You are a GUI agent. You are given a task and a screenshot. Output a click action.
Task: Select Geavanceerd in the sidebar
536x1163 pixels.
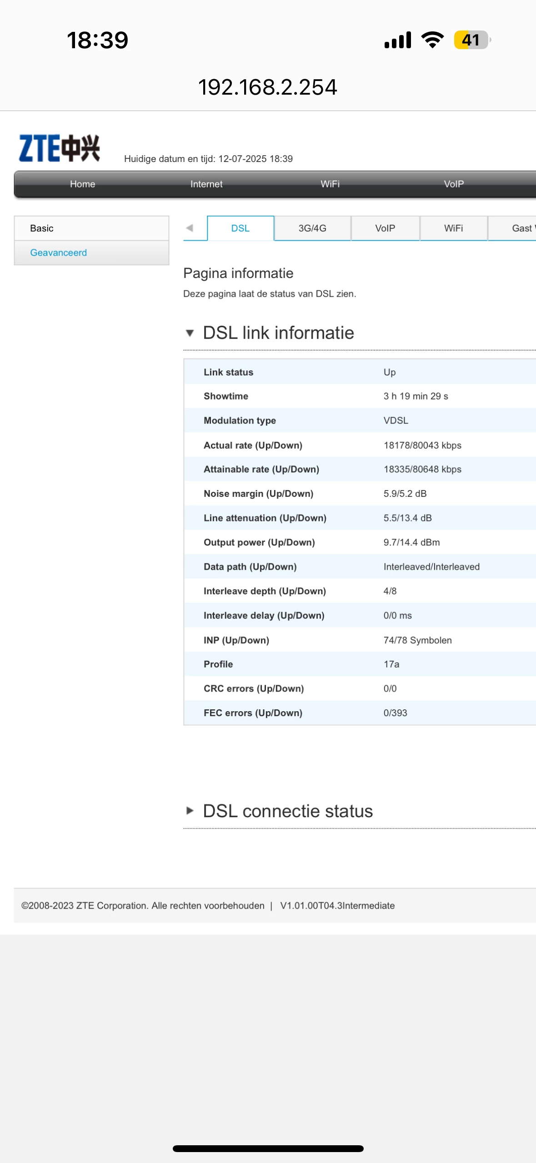click(x=91, y=253)
